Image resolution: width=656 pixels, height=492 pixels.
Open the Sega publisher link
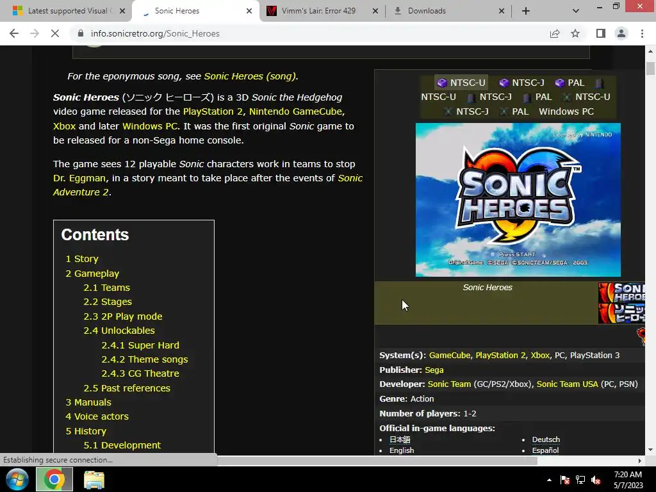pyautogui.click(x=434, y=370)
